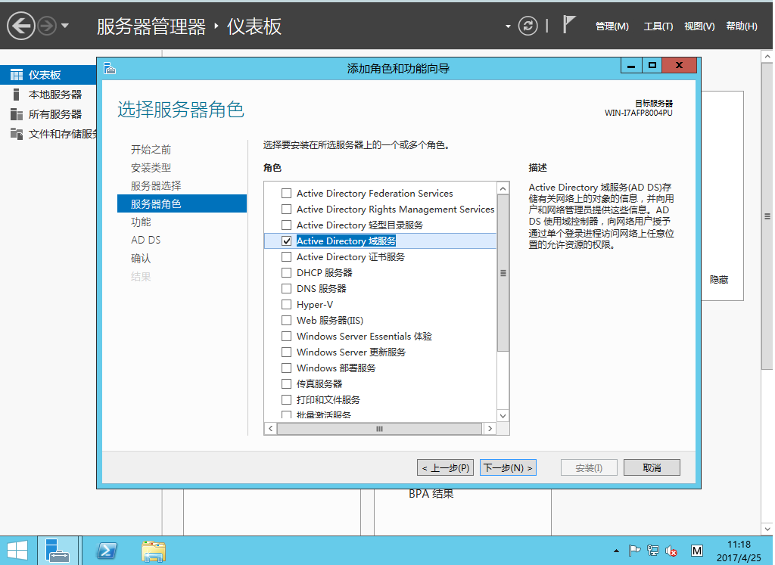This screenshot has width=775, height=565.
Task: Minimize the wizard window
Action: (x=631, y=66)
